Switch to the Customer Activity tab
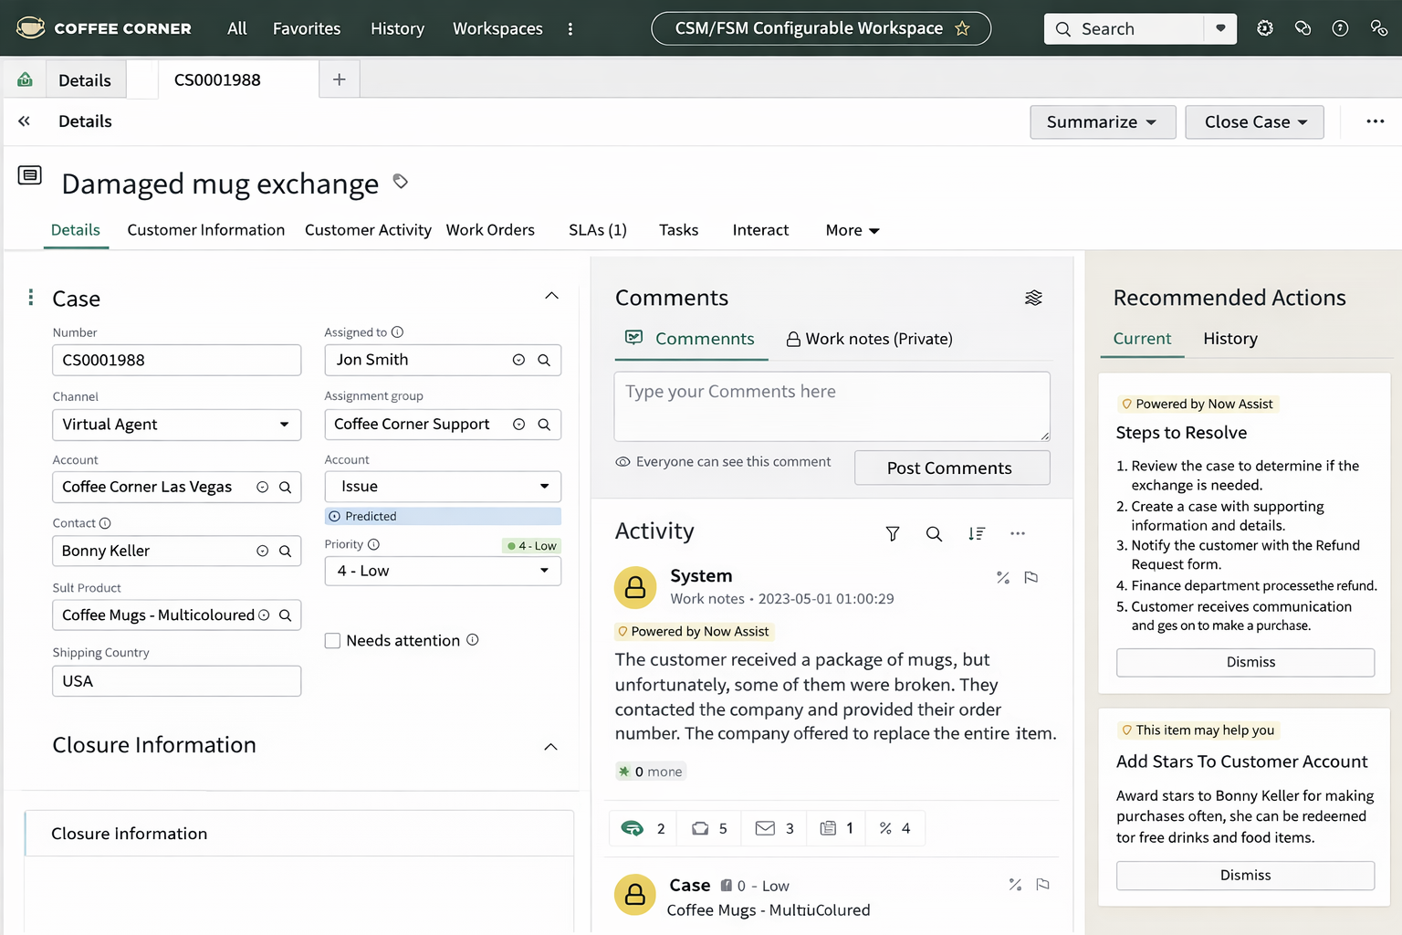Screen dimensions: 1402x935 click(x=368, y=230)
